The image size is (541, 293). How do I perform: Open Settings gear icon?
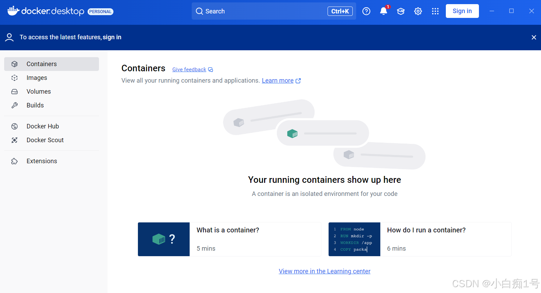[418, 11]
